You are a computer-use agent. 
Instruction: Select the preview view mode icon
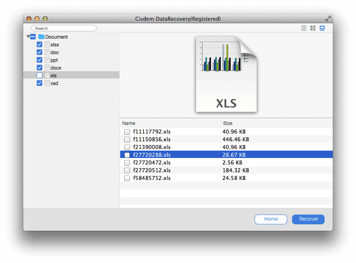tap(322, 28)
